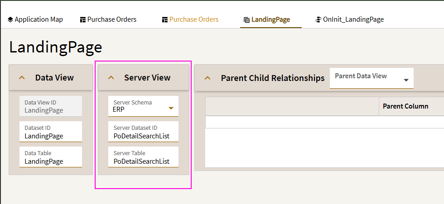Collapse the Data View panel chevron
The height and width of the screenshot is (204, 444).
(22, 78)
